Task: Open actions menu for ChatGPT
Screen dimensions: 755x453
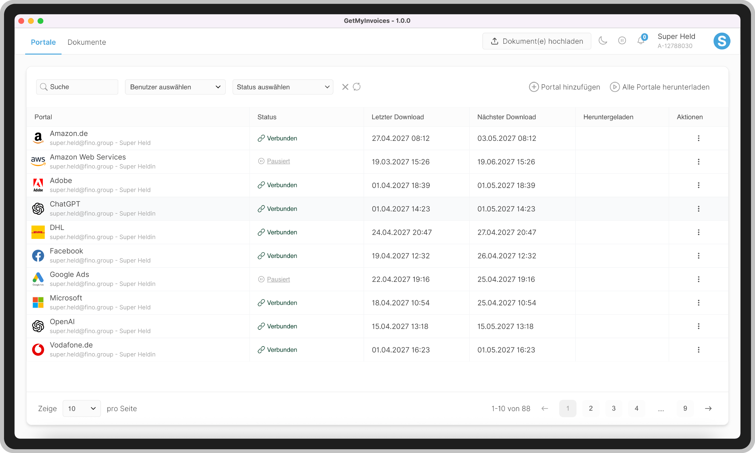Action: pyautogui.click(x=698, y=209)
